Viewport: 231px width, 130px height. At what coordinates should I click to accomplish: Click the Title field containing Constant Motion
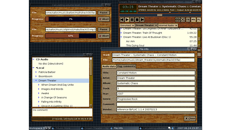click(156, 73)
